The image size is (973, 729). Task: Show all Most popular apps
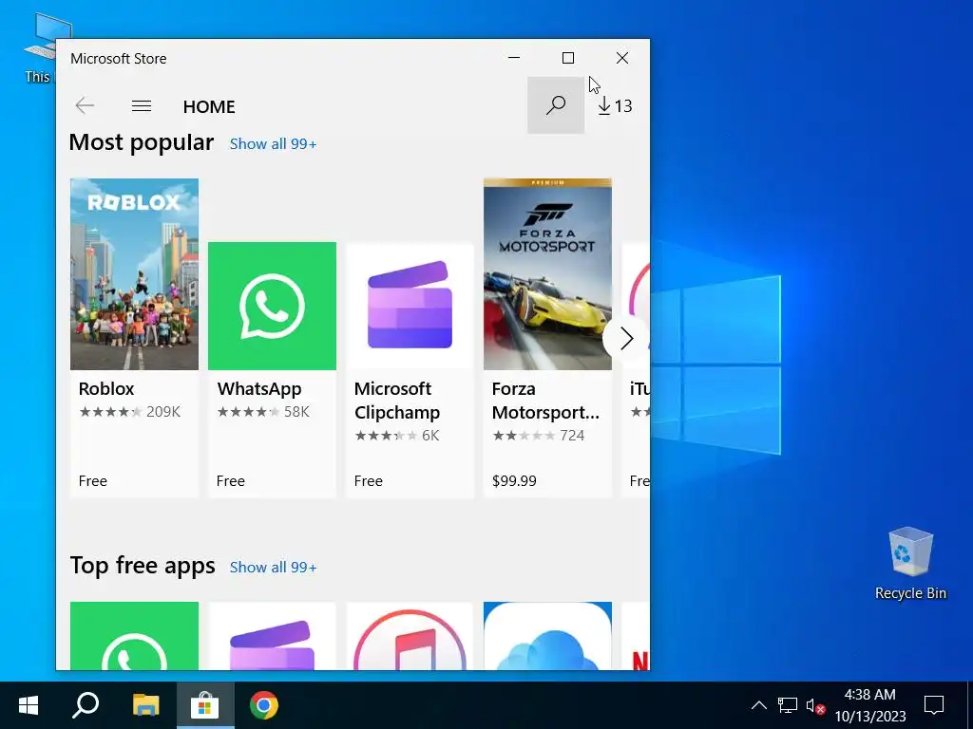(x=273, y=144)
